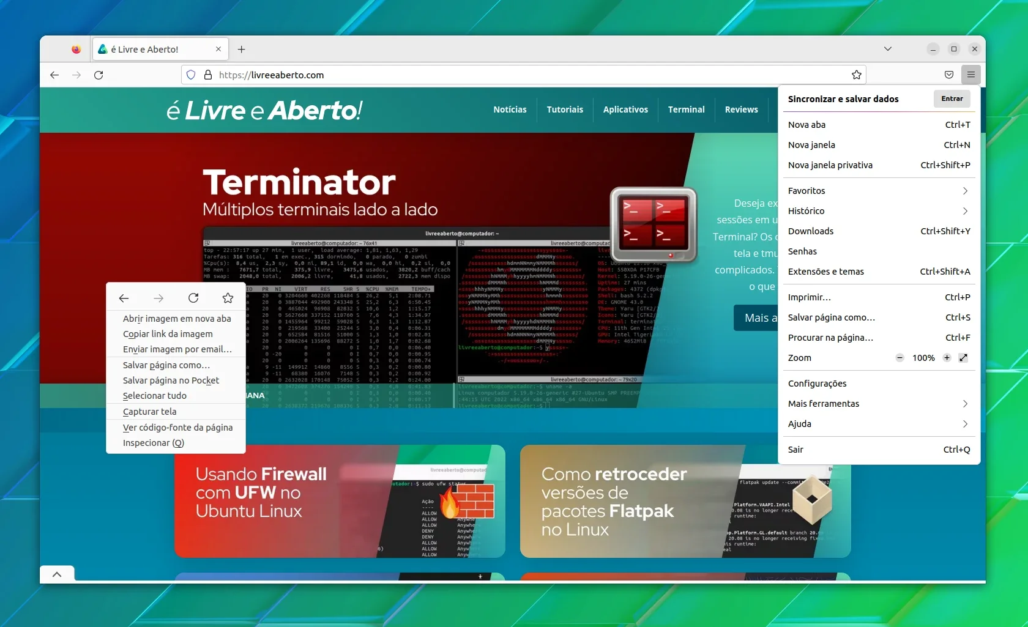
Task: Click the scroll-to-top chevron button
Action: (57, 574)
